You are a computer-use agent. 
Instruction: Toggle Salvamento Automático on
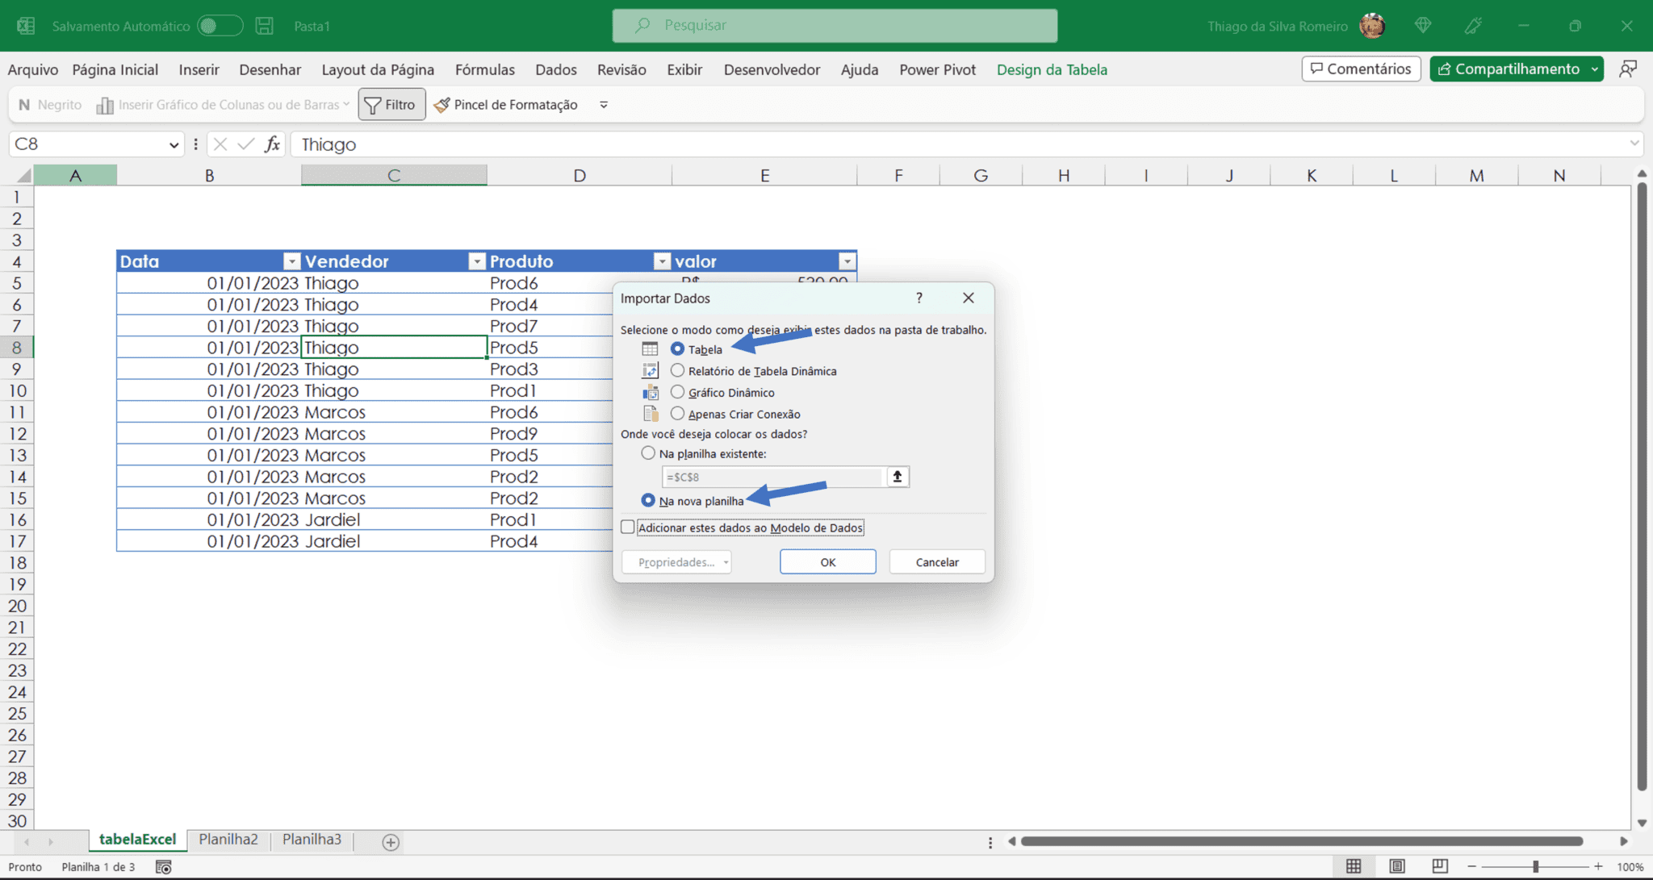[x=220, y=25]
